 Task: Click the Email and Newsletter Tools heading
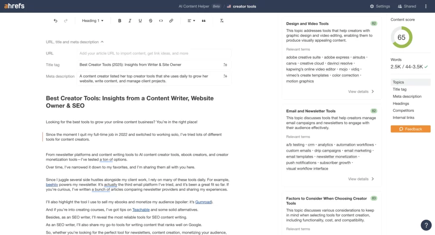(x=311, y=111)
